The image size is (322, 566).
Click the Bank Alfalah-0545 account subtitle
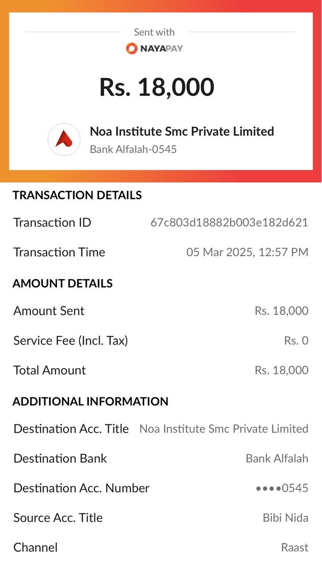[x=133, y=149]
